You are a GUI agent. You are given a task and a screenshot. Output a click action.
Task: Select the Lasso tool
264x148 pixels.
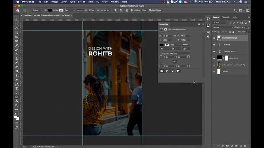tap(16, 28)
